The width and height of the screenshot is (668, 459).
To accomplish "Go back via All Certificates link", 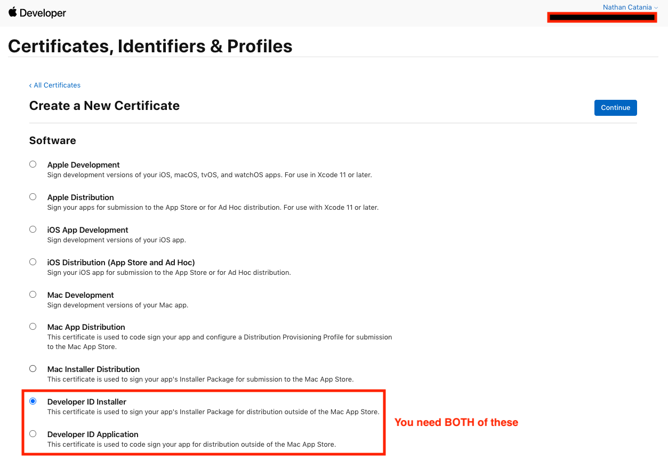I will click(x=55, y=85).
